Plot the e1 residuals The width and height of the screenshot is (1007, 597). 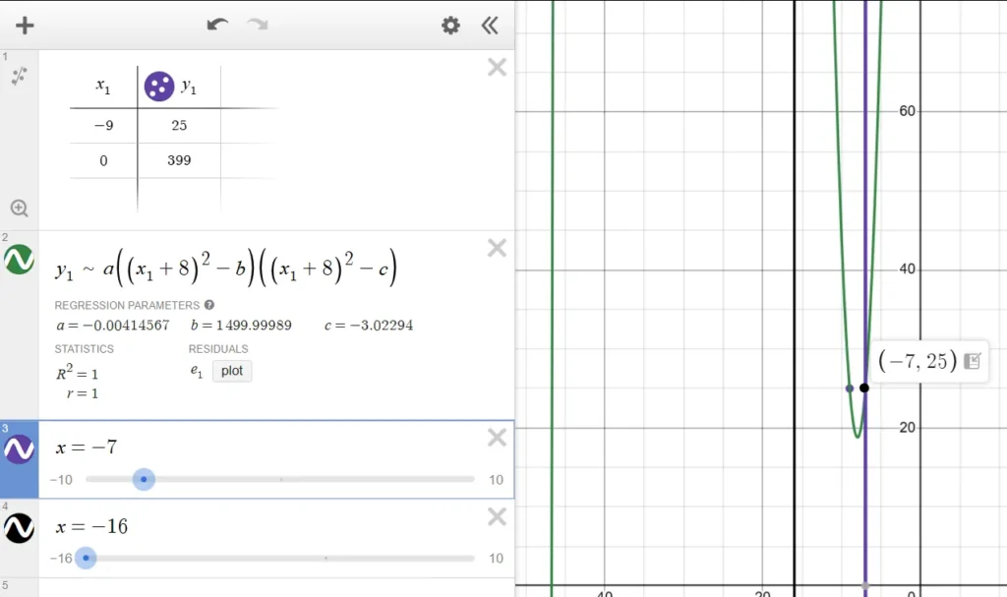(232, 371)
